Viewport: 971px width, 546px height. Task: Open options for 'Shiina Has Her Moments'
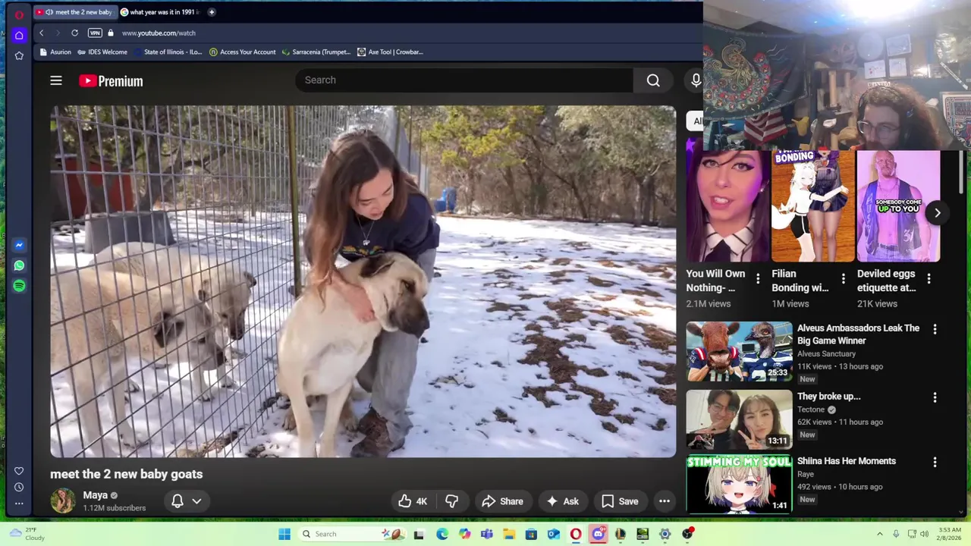tap(935, 462)
